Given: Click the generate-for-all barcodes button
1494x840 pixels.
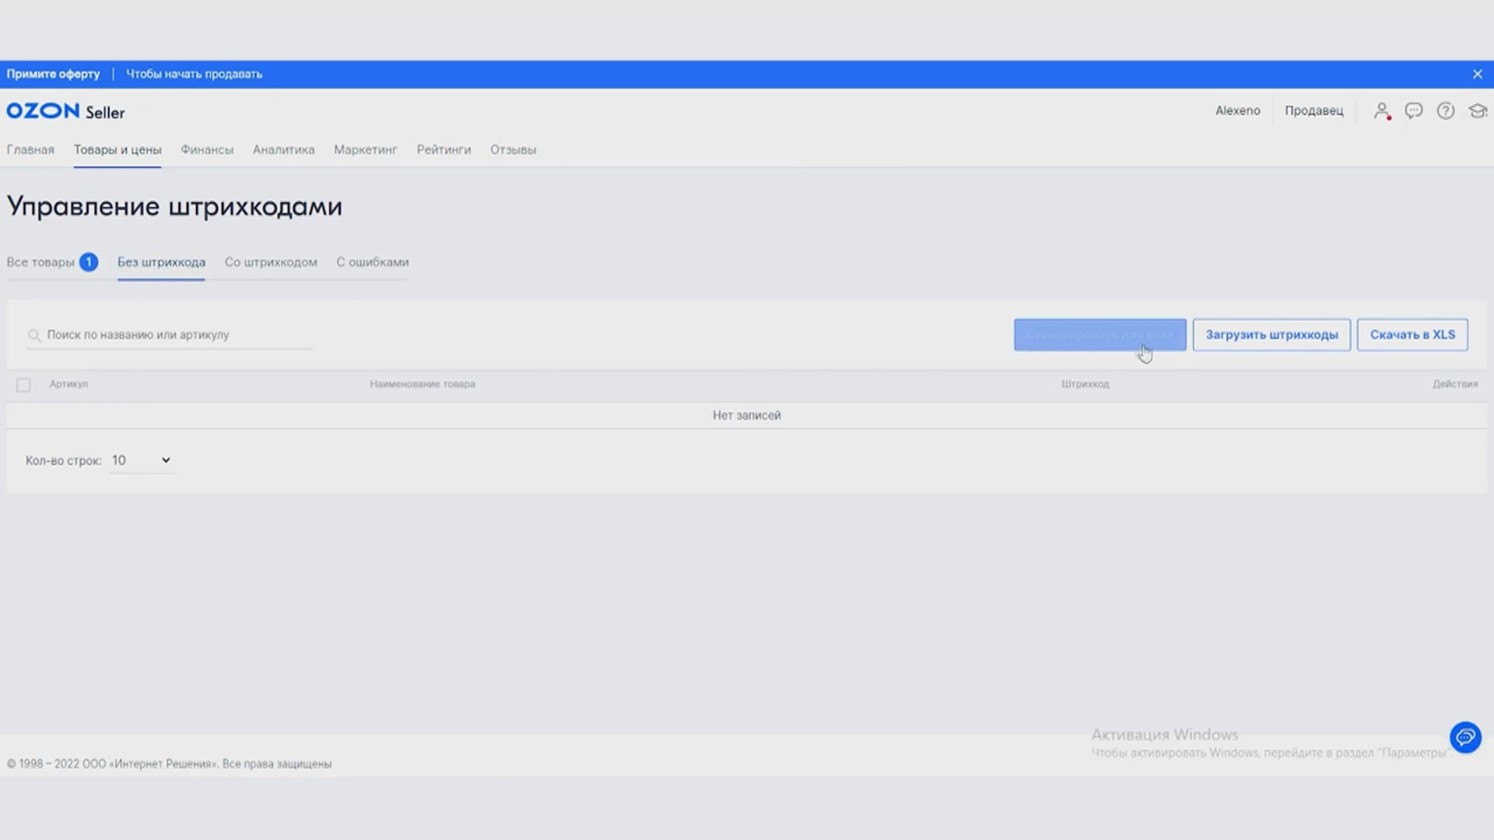Looking at the screenshot, I should tap(1099, 334).
